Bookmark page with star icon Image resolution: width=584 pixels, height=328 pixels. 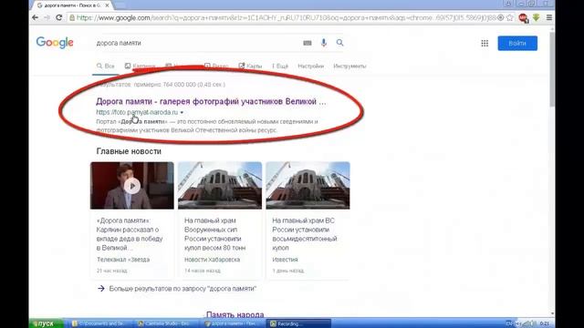(509, 18)
